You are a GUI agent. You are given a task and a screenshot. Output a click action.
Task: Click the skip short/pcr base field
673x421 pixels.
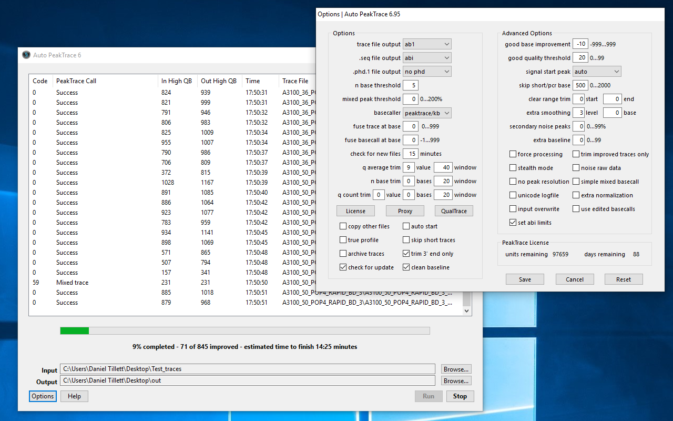pyautogui.click(x=580, y=85)
